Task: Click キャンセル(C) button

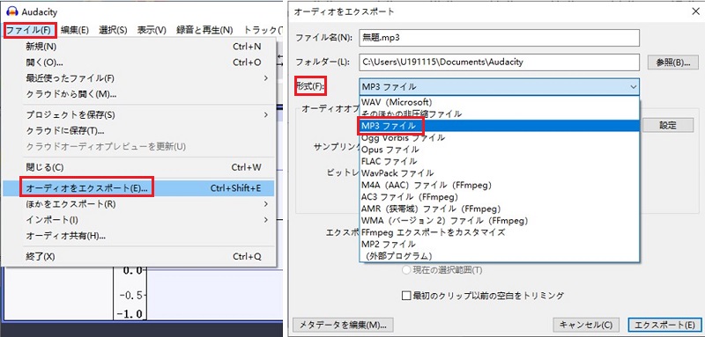Action: pos(586,325)
